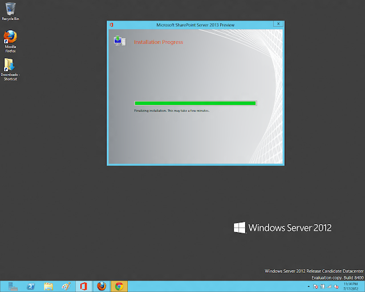
Task: Open the clock showing 11:14 PM
Action: point(351,286)
